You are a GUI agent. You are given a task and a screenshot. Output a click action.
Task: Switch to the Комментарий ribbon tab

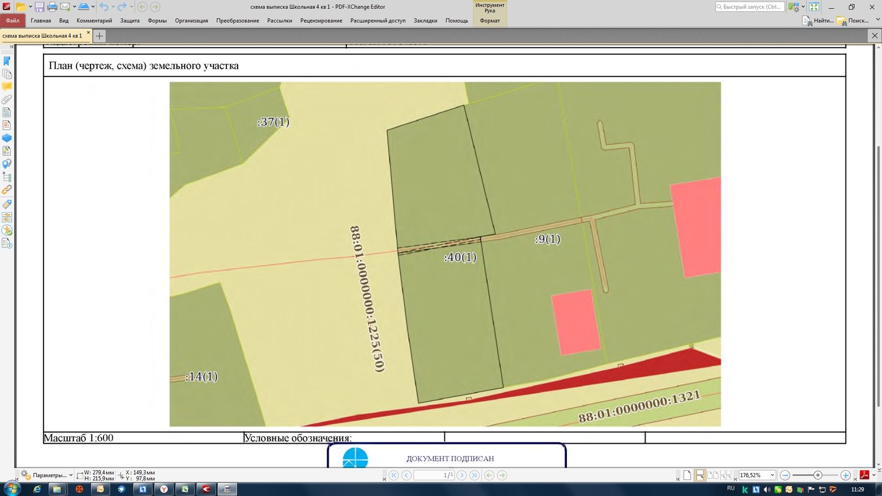pos(94,21)
